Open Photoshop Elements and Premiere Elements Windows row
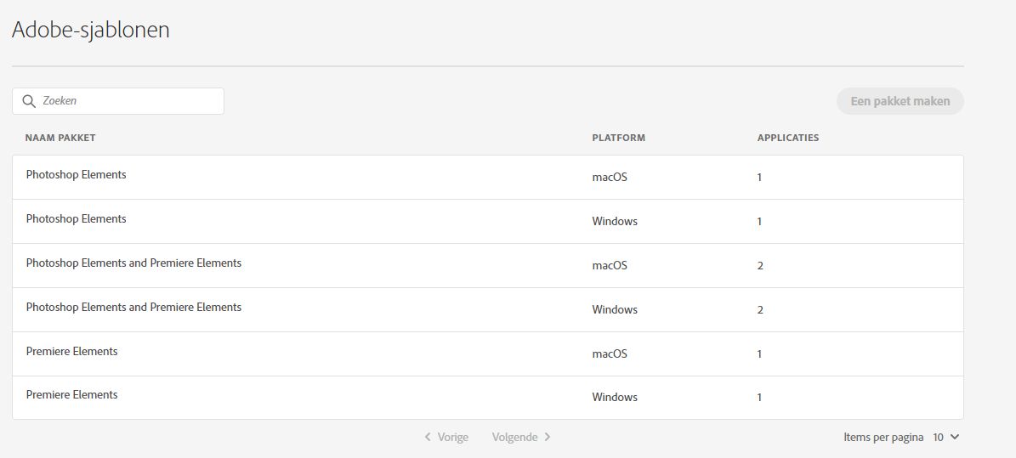Image resolution: width=1016 pixels, height=458 pixels. (133, 308)
